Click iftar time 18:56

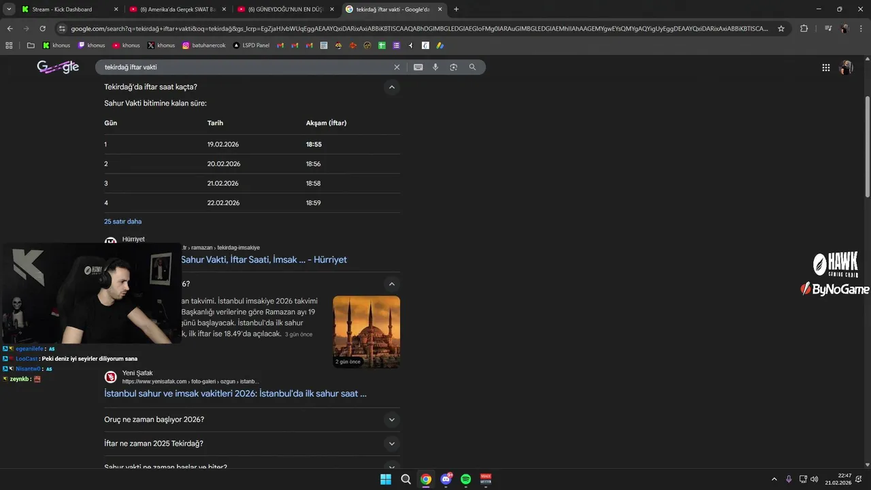(313, 164)
